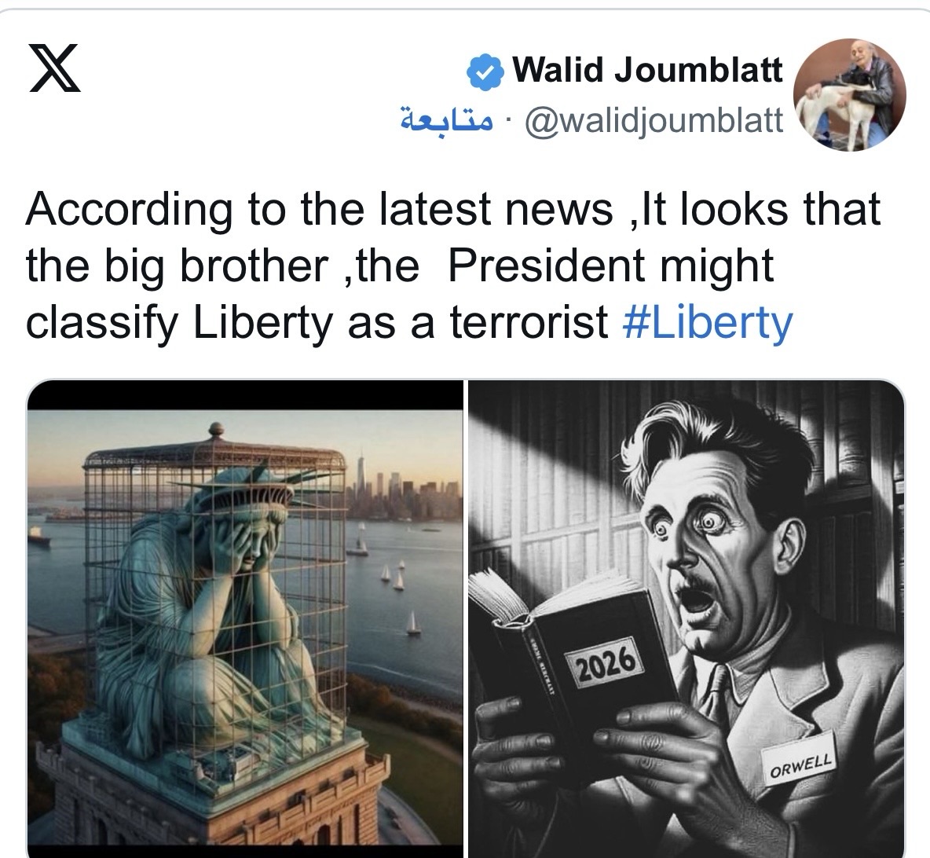Open the caged Statue of Liberty image
Image resolution: width=930 pixels, height=858 pixels.
245,619
